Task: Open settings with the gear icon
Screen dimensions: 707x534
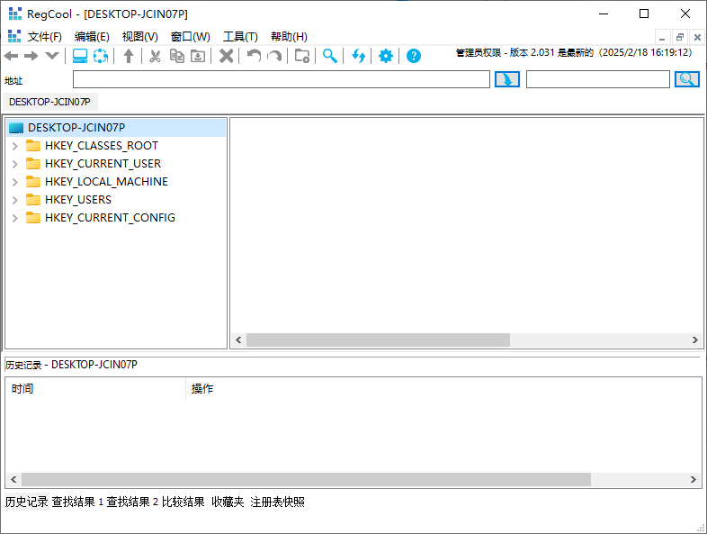Action: point(386,56)
